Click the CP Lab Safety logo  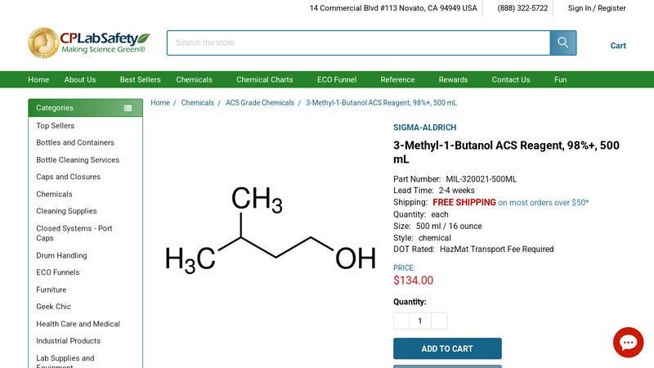point(88,43)
